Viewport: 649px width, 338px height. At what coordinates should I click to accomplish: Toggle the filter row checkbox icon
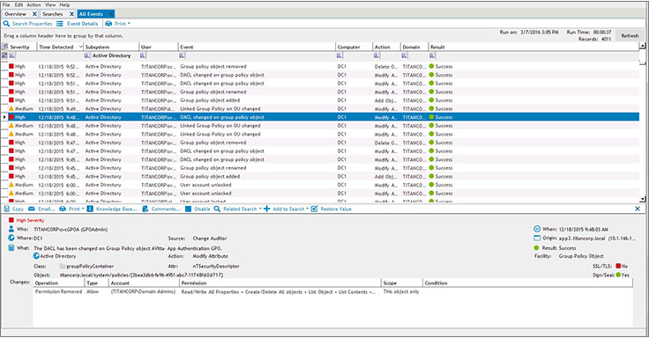point(4,55)
